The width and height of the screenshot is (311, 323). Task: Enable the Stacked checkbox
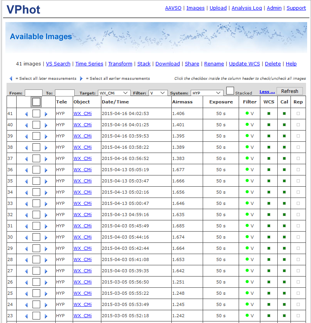[x=230, y=91]
